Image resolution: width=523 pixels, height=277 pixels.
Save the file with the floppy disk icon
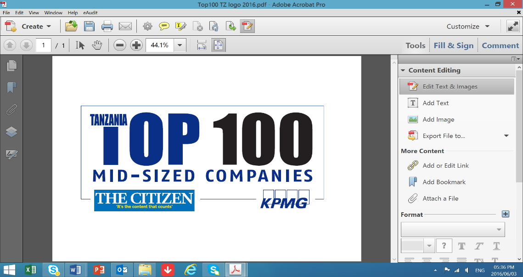click(89, 26)
